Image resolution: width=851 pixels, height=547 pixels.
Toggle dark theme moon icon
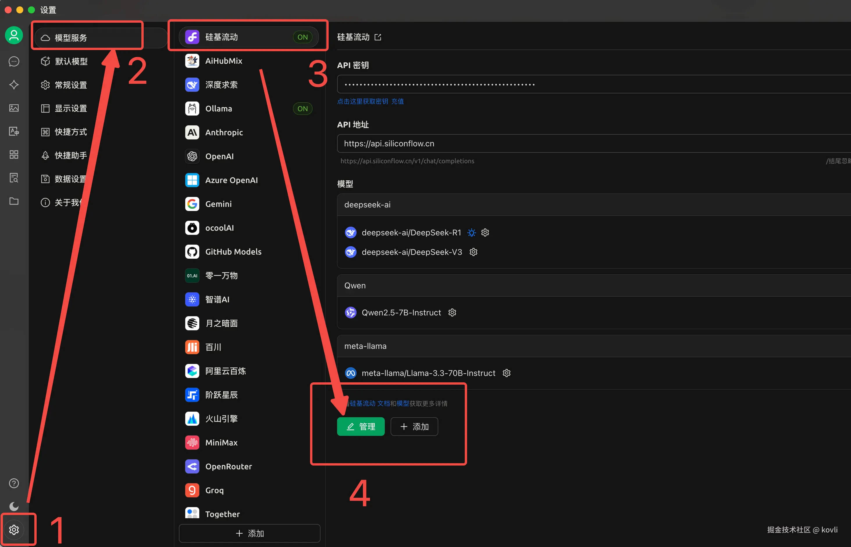[x=14, y=506]
